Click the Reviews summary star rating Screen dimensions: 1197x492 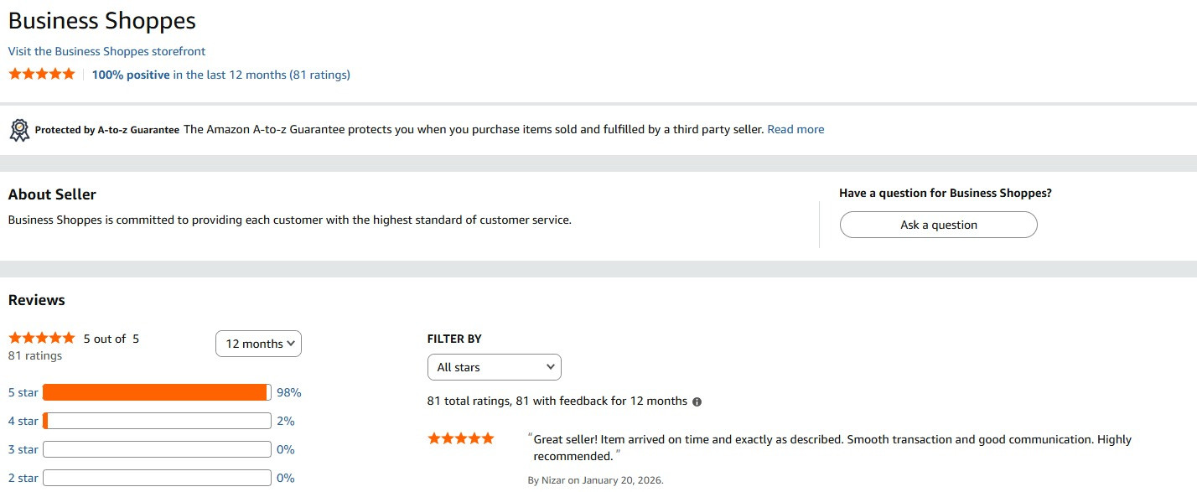click(42, 339)
